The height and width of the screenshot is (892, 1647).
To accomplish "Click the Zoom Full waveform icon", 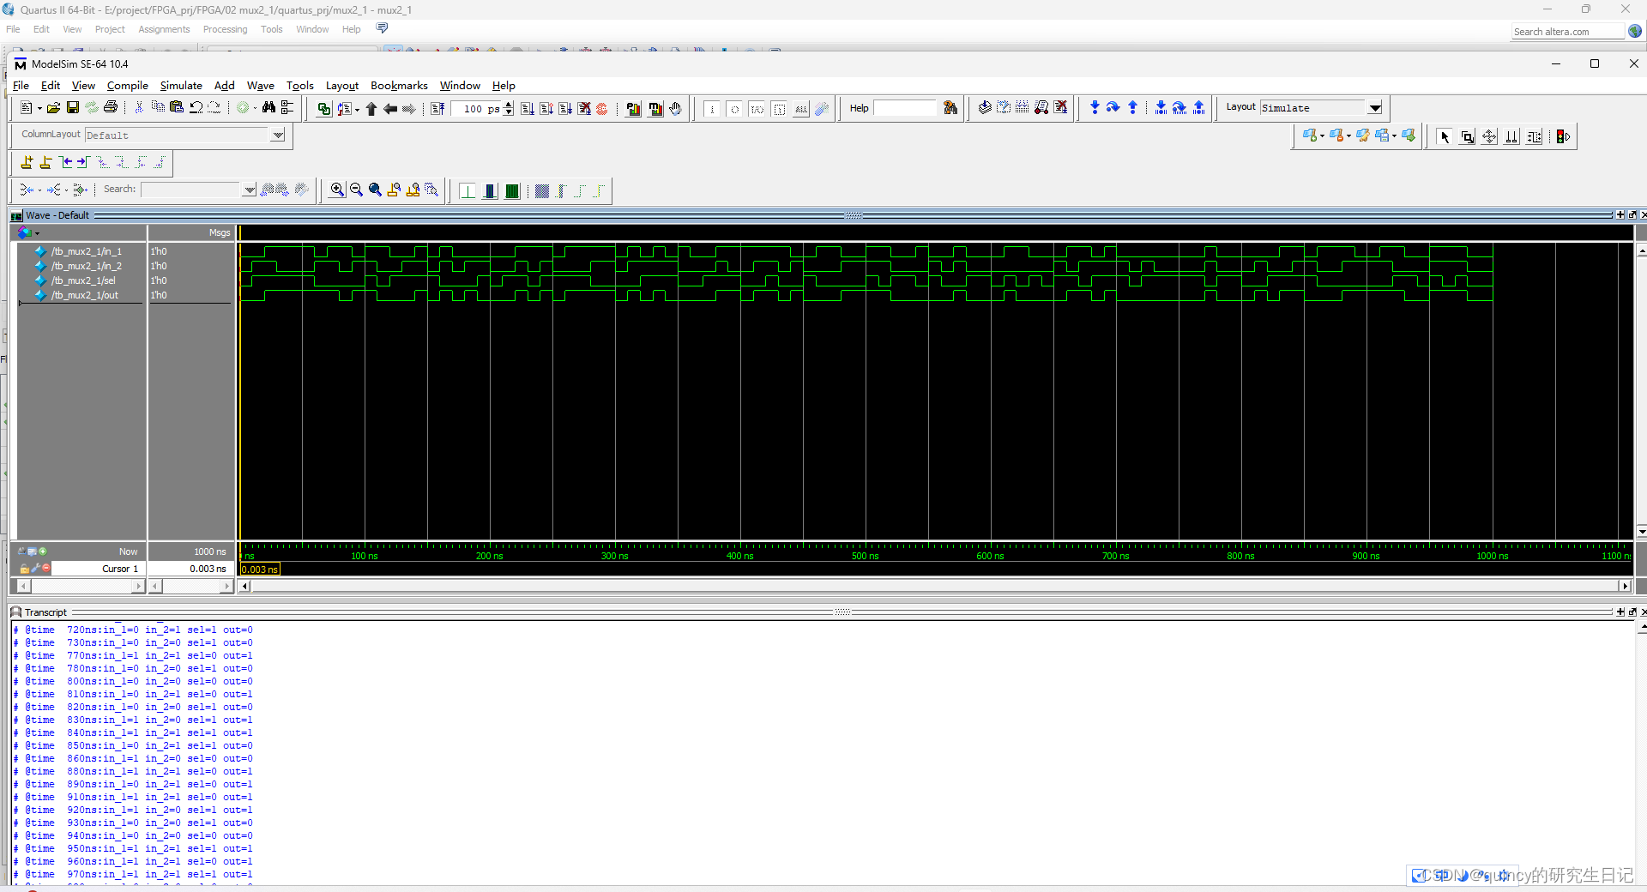I will [375, 190].
